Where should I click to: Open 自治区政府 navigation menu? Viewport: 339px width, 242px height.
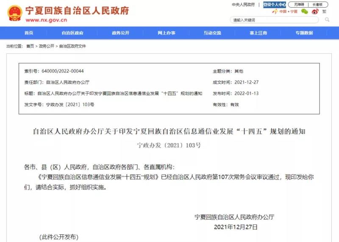coord(72,33)
